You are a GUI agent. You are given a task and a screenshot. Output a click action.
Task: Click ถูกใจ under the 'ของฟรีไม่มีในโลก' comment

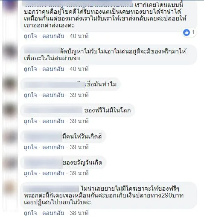point(30,121)
